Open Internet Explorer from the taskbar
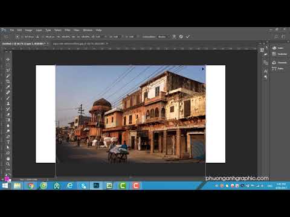 coord(69,186)
